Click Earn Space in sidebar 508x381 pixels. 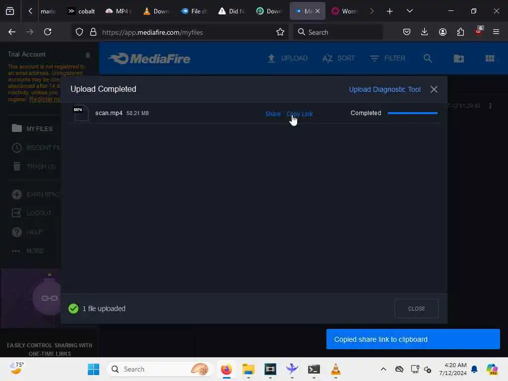[x=36, y=194]
